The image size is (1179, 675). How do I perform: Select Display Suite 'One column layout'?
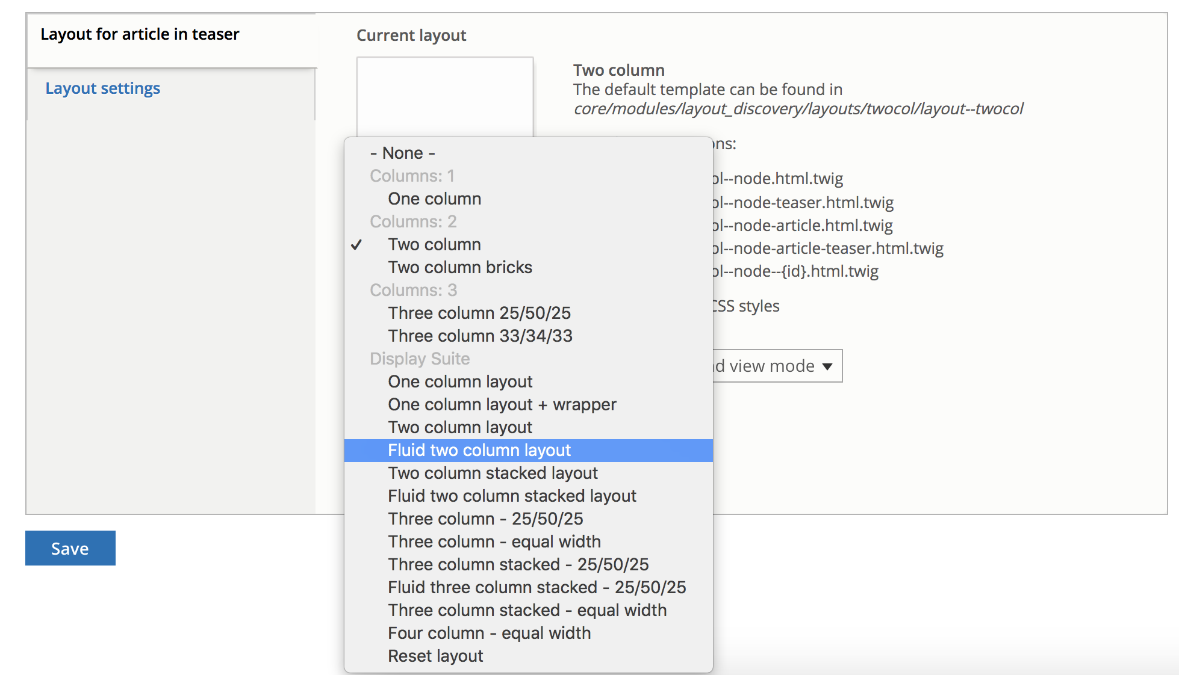click(x=460, y=382)
